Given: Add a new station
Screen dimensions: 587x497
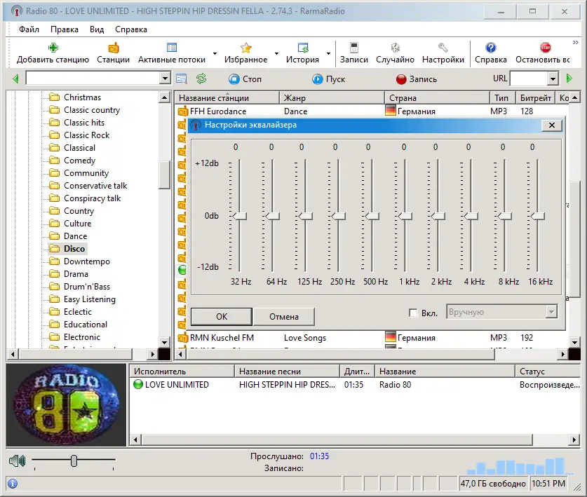Looking at the screenshot, I should click(53, 53).
